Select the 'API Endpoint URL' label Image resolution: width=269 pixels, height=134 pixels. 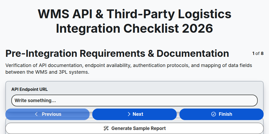coord(30,89)
